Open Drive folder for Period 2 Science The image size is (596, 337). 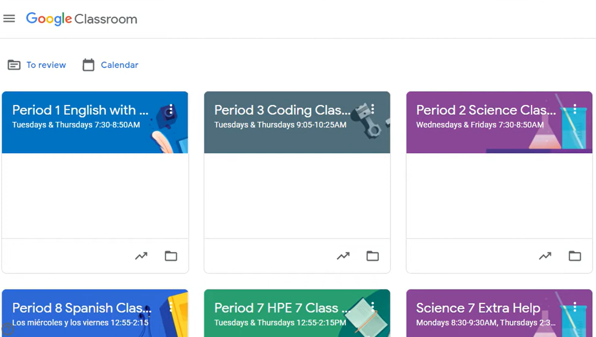tap(575, 256)
